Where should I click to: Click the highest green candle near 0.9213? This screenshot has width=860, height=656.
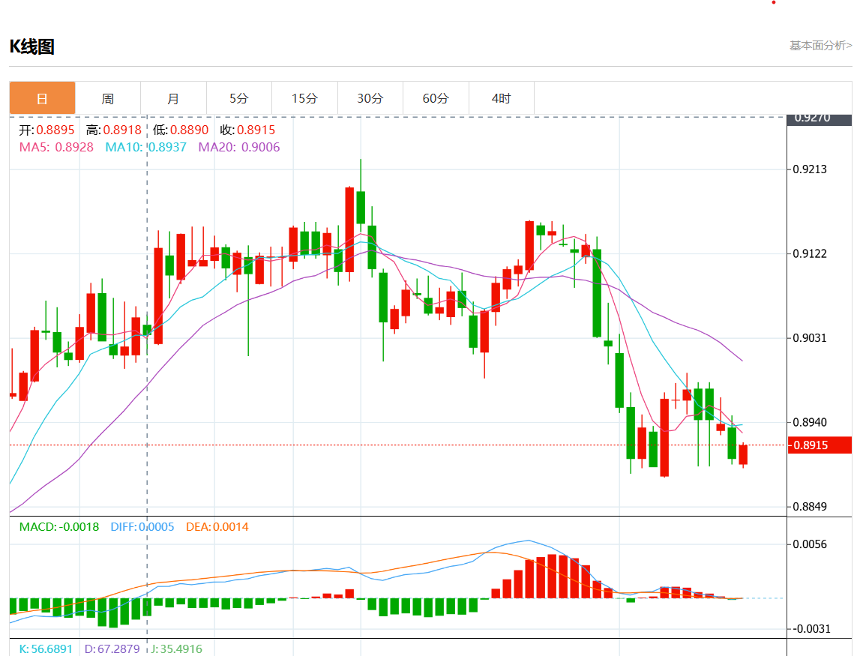(x=361, y=208)
